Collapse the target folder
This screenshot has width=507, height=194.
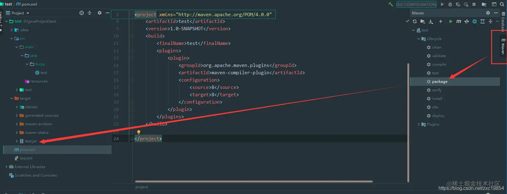point(12,98)
